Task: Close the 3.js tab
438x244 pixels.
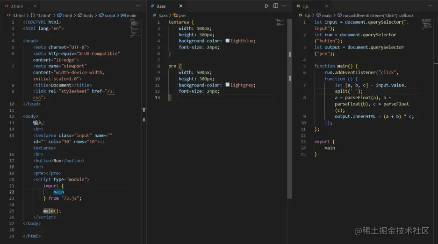Action: pyautogui.click(x=327, y=6)
